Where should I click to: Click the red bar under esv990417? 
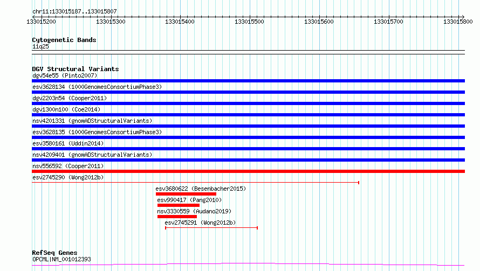[179, 205]
